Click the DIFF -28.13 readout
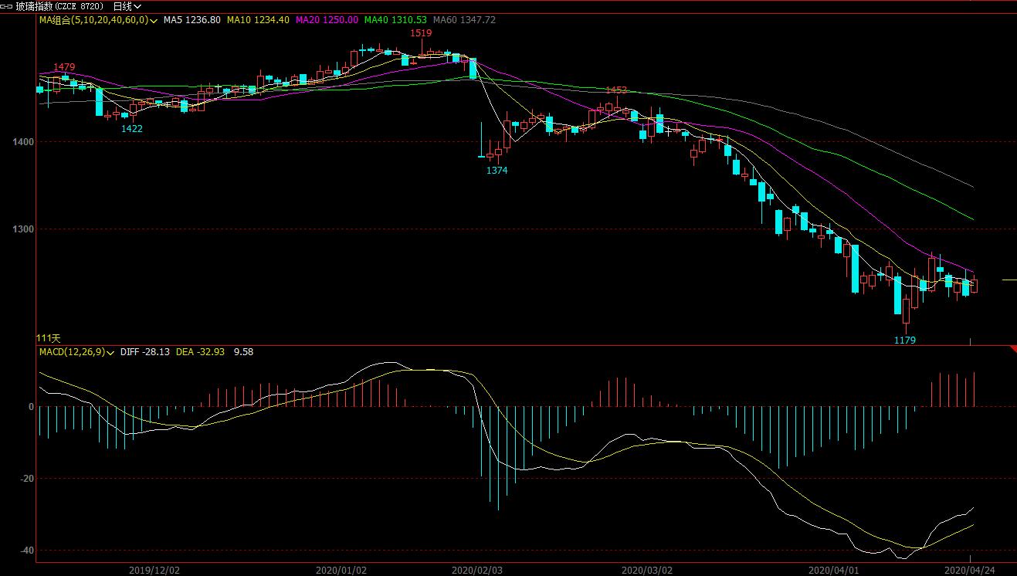 coord(145,352)
